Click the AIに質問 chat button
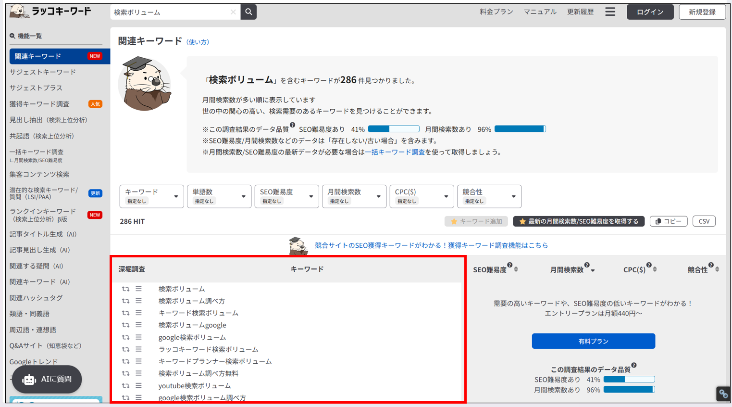Screen dimensions: 732x407 point(47,380)
